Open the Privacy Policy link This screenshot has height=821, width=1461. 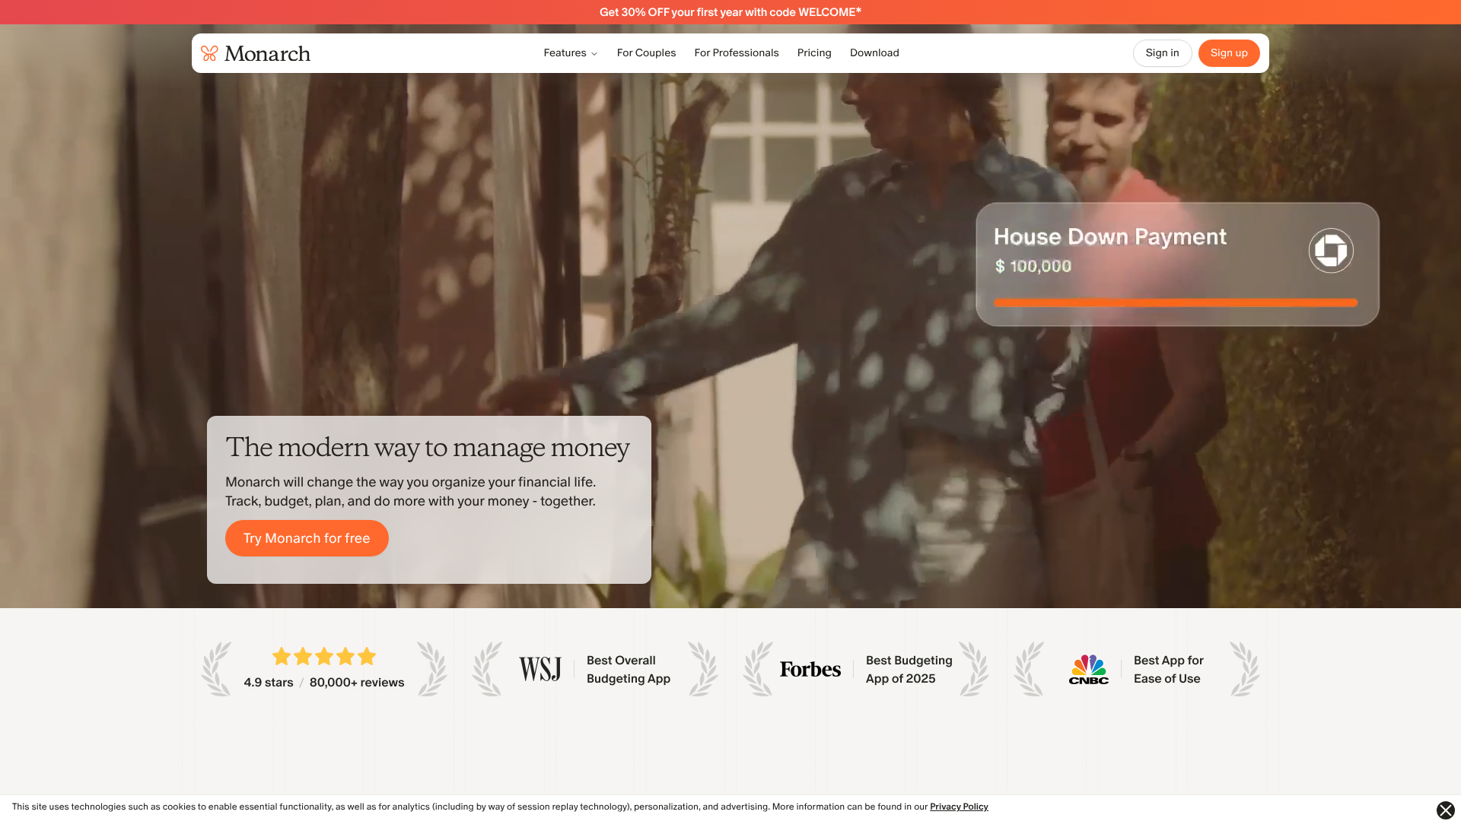pyautogui.click(x=958, y=807)
